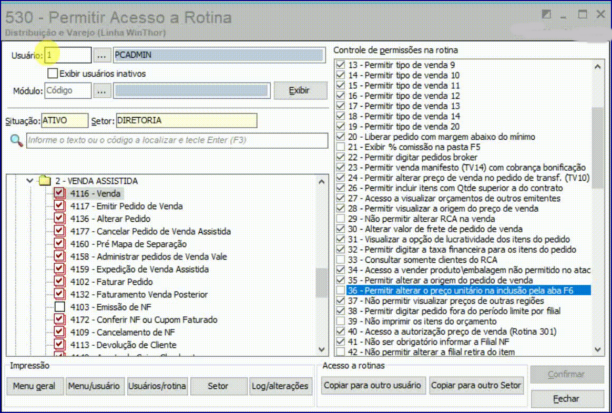The width and height of the screenshot is (612, 413).
Task: Toggle 4160 Pré Mapa de Separação checkbox
Action: pyautogui.click(x=59, y=243)
